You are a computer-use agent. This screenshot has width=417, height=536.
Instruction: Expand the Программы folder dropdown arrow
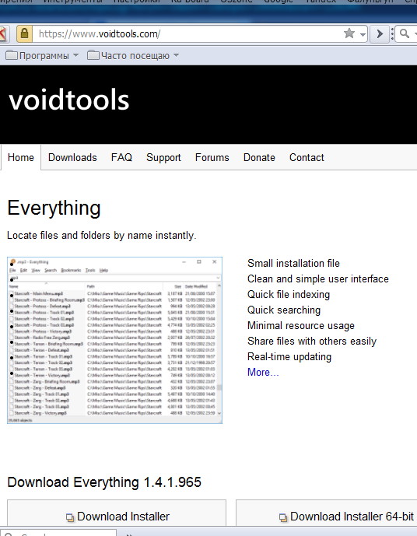tap(76, 55)
